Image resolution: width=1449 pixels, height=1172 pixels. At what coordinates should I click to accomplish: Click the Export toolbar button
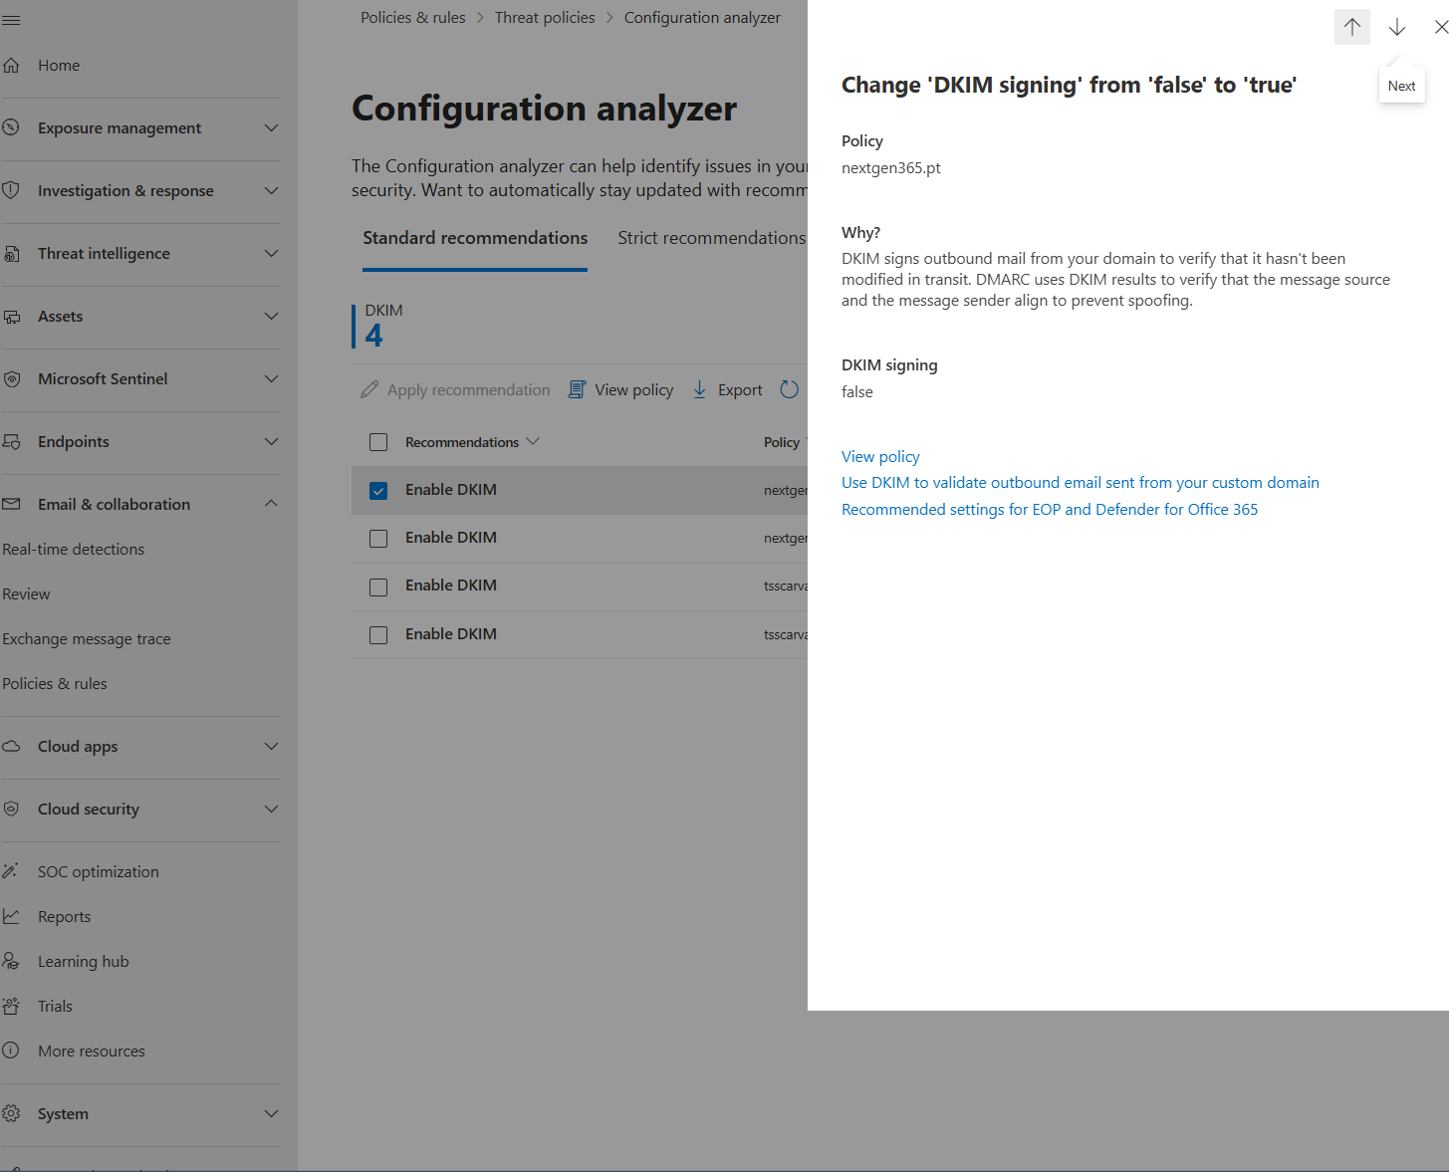click(728, 389)
